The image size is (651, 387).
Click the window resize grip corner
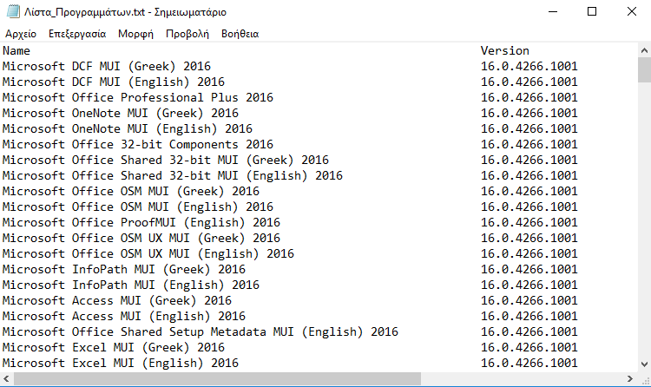click(645, 379)
